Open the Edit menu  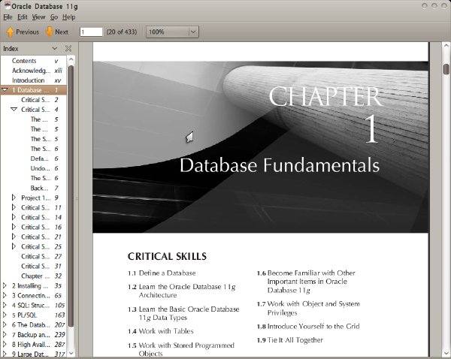[x=23, y=17]
